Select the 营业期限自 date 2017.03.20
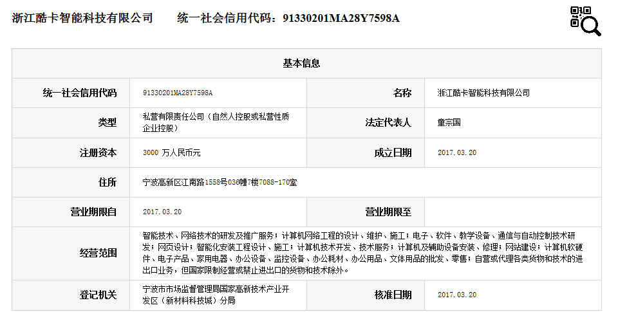The image size is (636, 312). [x=162, y=212]
